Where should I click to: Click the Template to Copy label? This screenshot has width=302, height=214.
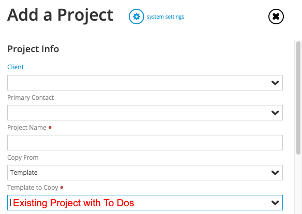(x=33, y=188)
